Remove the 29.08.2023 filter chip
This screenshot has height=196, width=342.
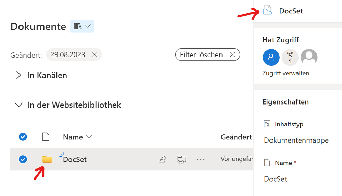tap(95, 54)
